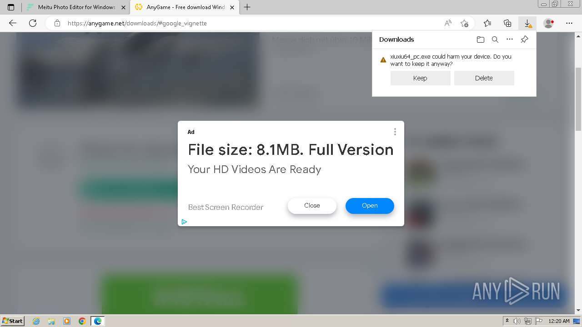This screenshot has height=327, width=582.
Task: Click the Downloads panel title
Action: (x=396, y=40)
